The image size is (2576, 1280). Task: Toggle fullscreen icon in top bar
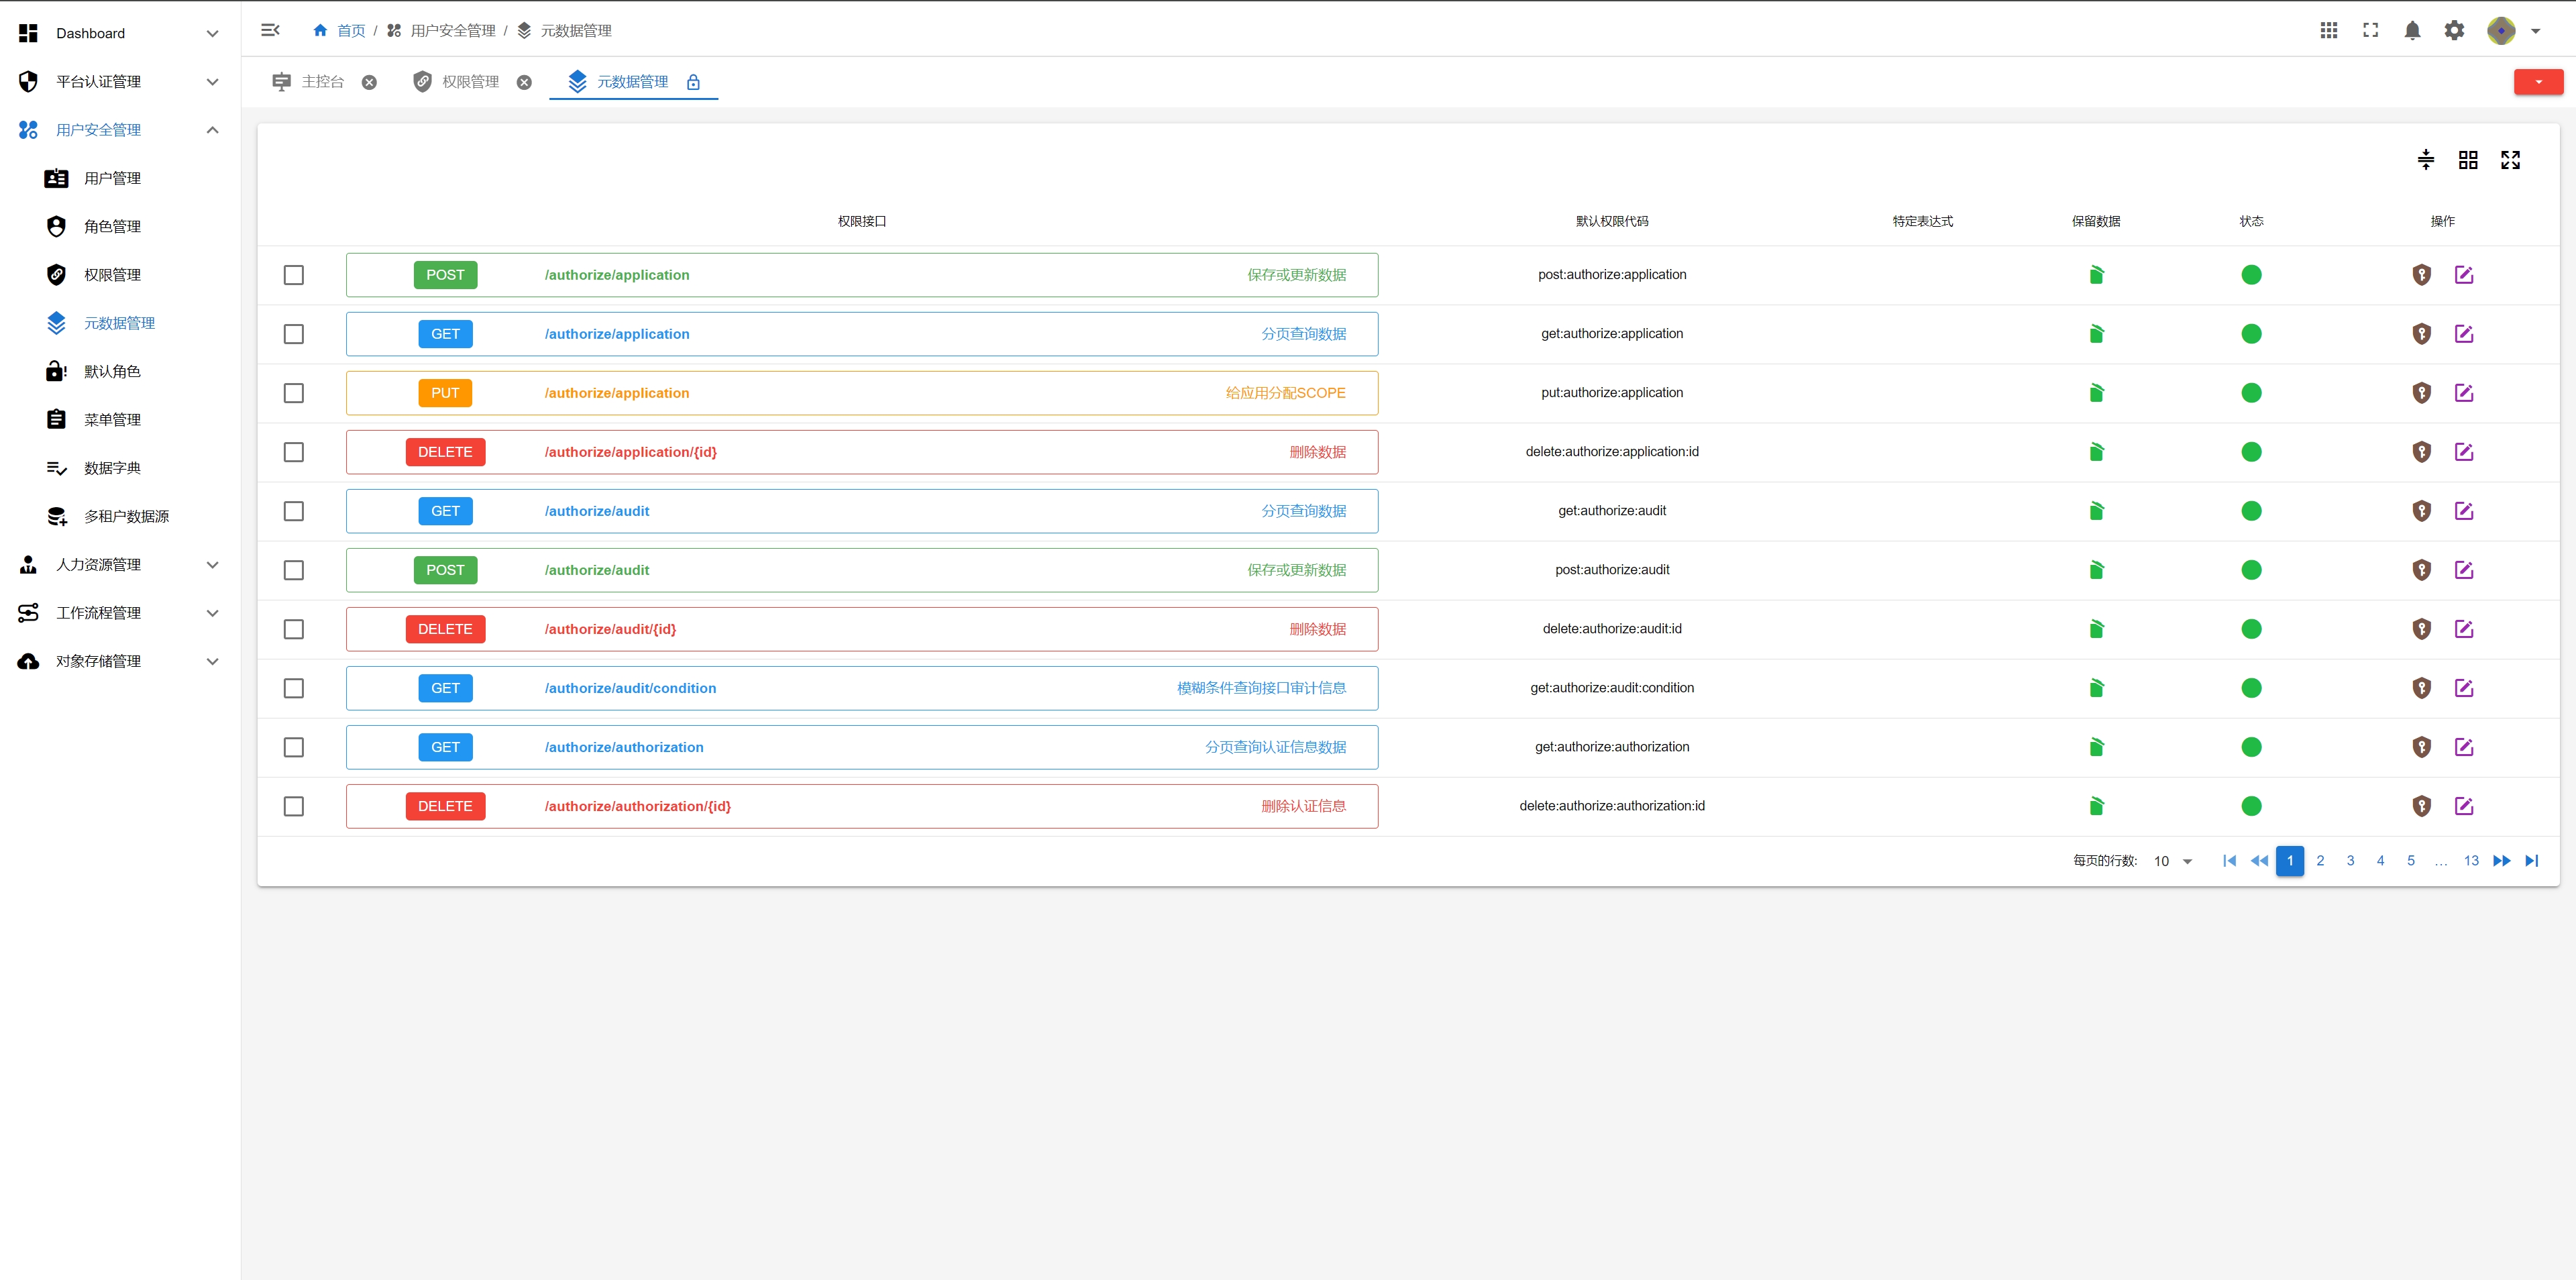click(x=2370, y=31)
